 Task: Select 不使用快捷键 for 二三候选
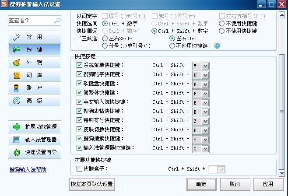click(x=172, y=45)
